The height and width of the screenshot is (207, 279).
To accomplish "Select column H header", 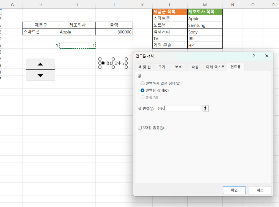I will point(41,5).
